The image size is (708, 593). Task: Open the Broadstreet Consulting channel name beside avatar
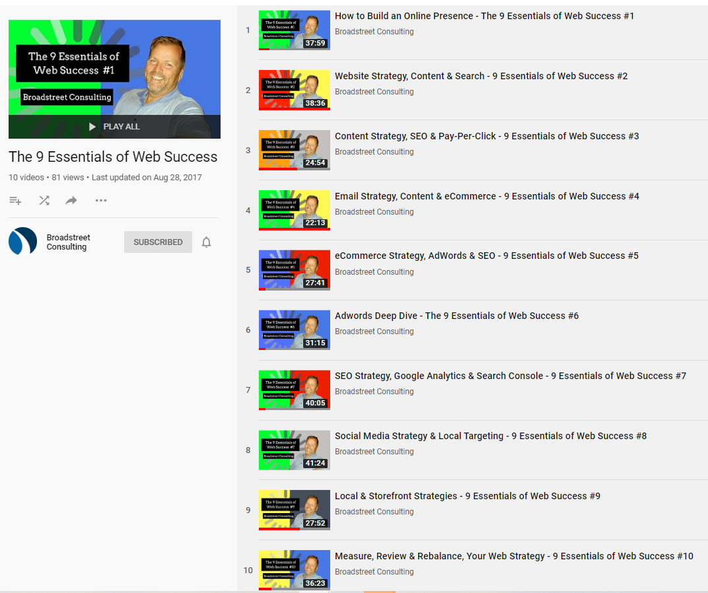(68, 242)
